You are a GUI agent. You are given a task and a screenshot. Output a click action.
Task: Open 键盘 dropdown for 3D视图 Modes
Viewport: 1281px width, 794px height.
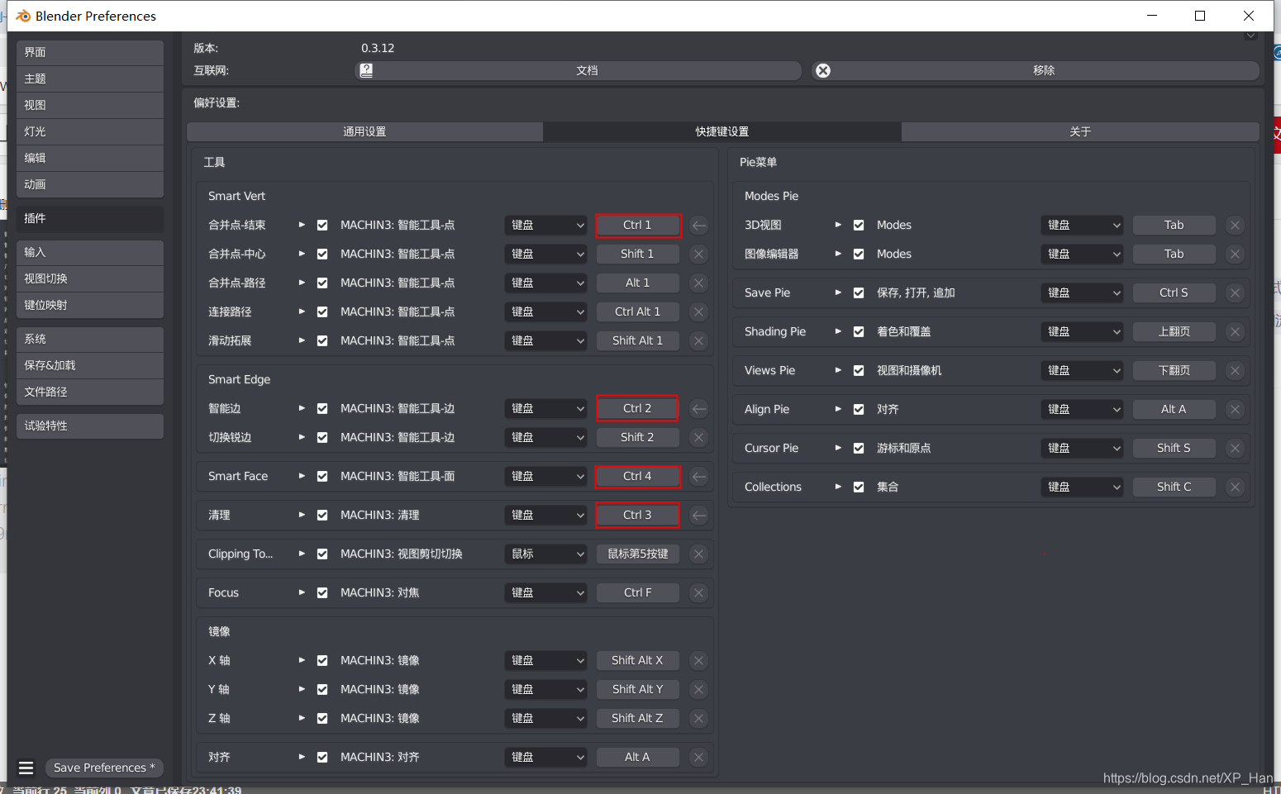[x=1082, y=225]
